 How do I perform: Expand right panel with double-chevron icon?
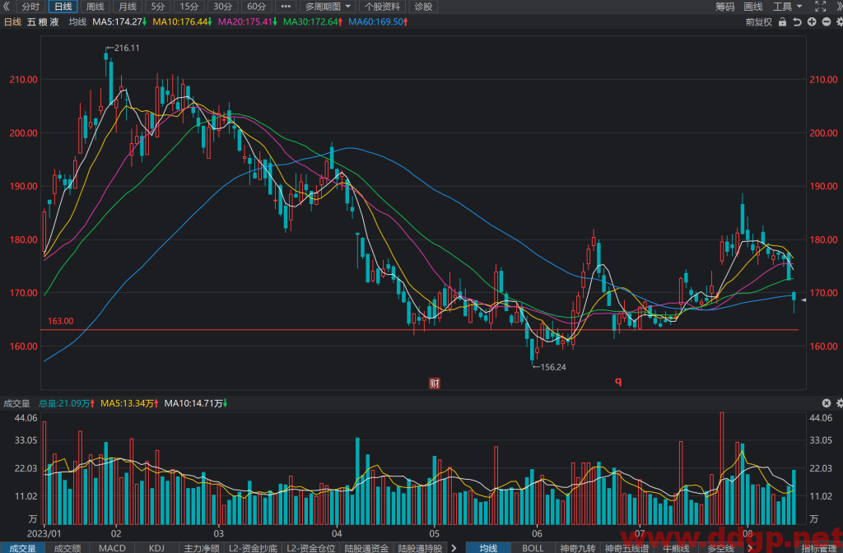pyautogui.click(x=837, y=7)
